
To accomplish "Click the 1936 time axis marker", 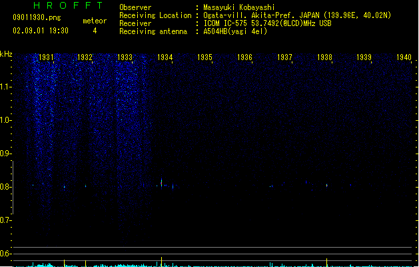I will [x=244, y=57].
